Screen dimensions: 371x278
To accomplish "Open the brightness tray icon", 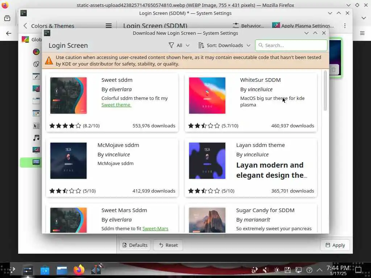I will point(276,270).
